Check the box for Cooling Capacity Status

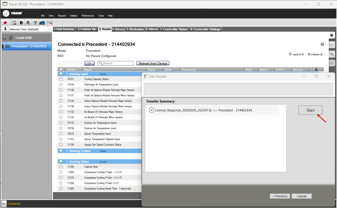(x=61, y=79)
